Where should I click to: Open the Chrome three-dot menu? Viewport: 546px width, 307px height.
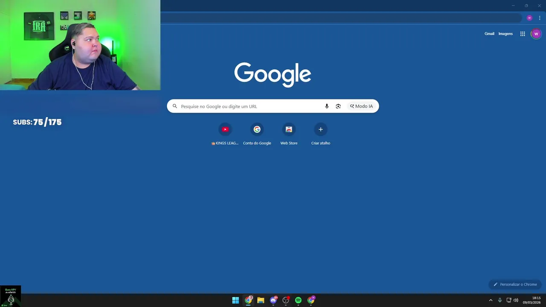click(x=540, y=18)
